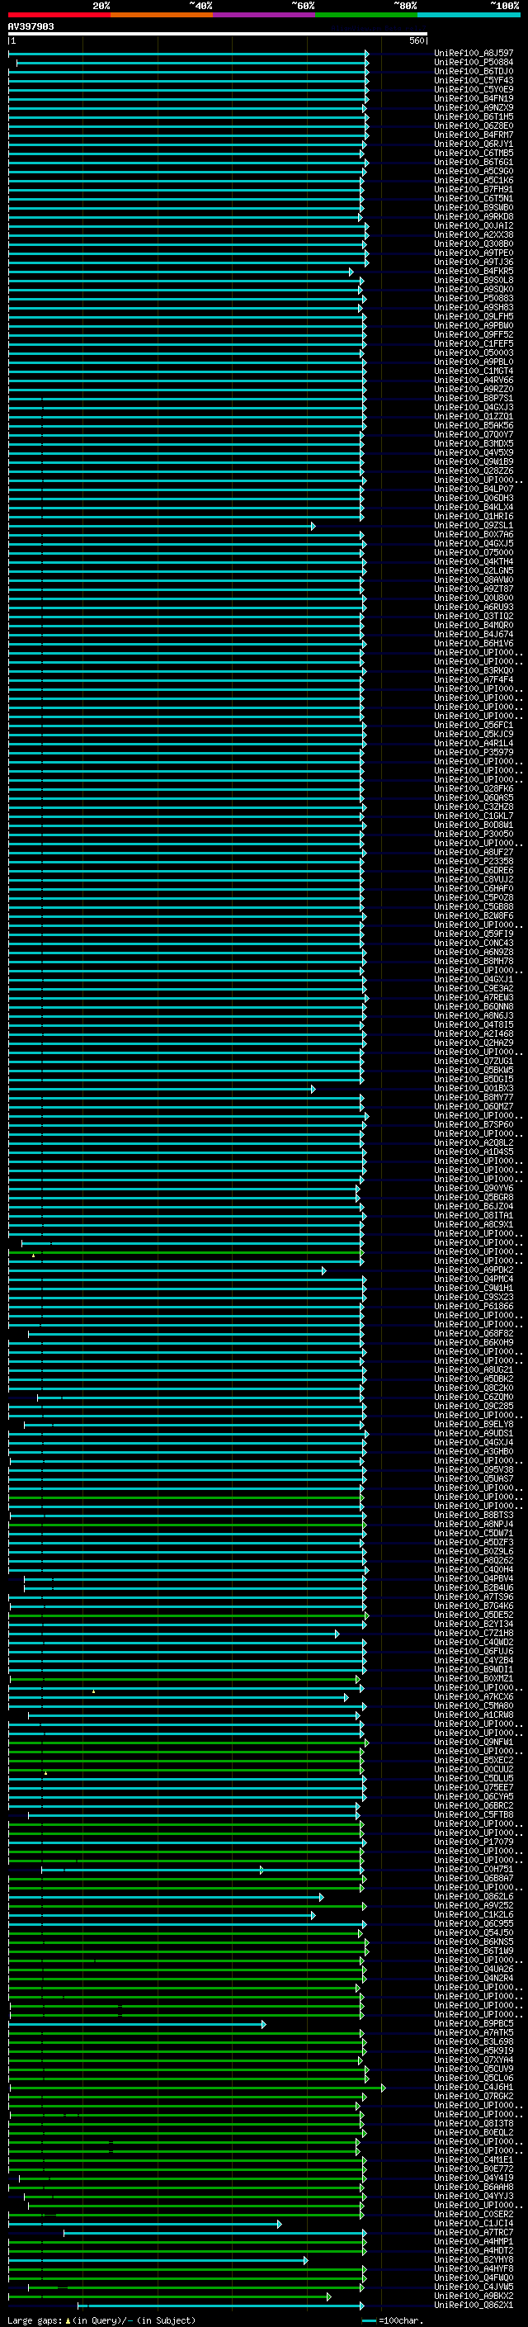Select hit label UniRef100_Q4GXJ1

click(474, 979)
